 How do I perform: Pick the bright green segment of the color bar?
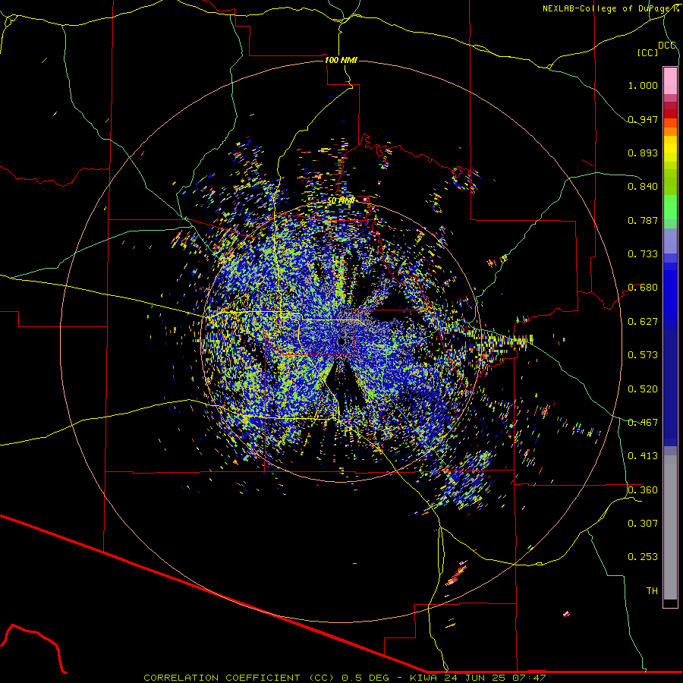[x=670, y=207]
